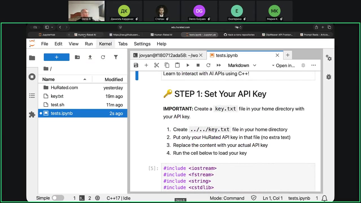
Task: Toggle the Simple interface mode switch
Action: click(x=58, y=198)
